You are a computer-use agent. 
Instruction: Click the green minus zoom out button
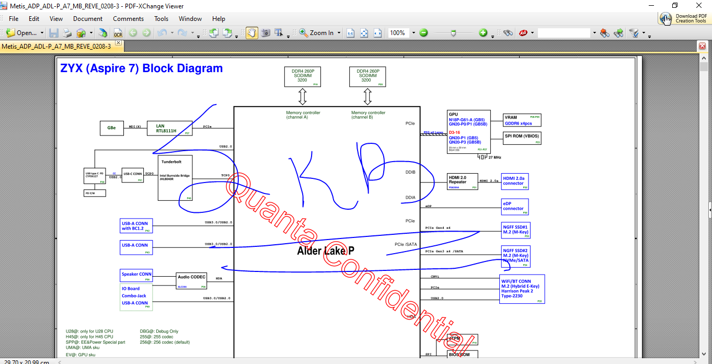[423, 33]
